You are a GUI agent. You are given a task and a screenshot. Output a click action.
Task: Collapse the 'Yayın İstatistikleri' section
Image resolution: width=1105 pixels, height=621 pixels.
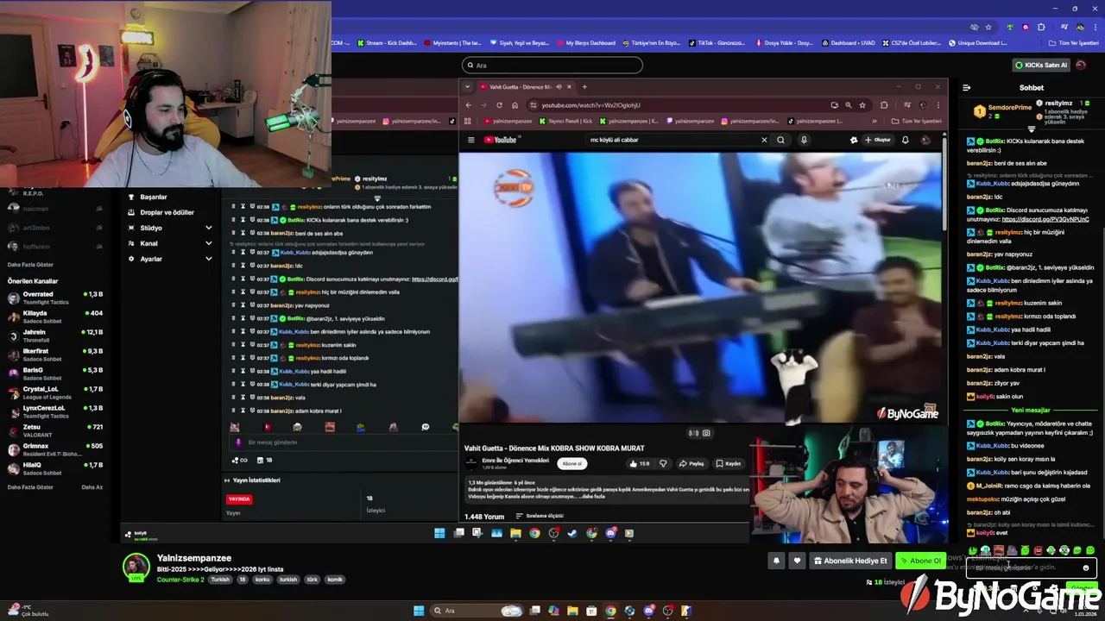pos(252,480)
